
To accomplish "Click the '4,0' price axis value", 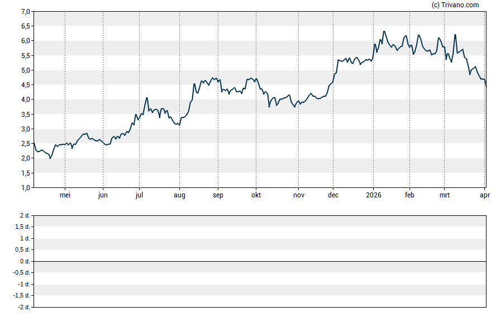I will click(x=26, y=100).
